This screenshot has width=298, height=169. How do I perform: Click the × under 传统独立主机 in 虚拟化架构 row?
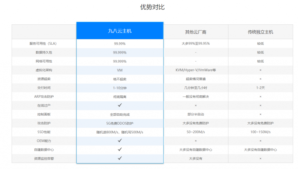[x=260, y=70]
